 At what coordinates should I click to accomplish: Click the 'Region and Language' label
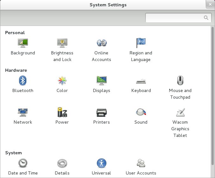141,56
